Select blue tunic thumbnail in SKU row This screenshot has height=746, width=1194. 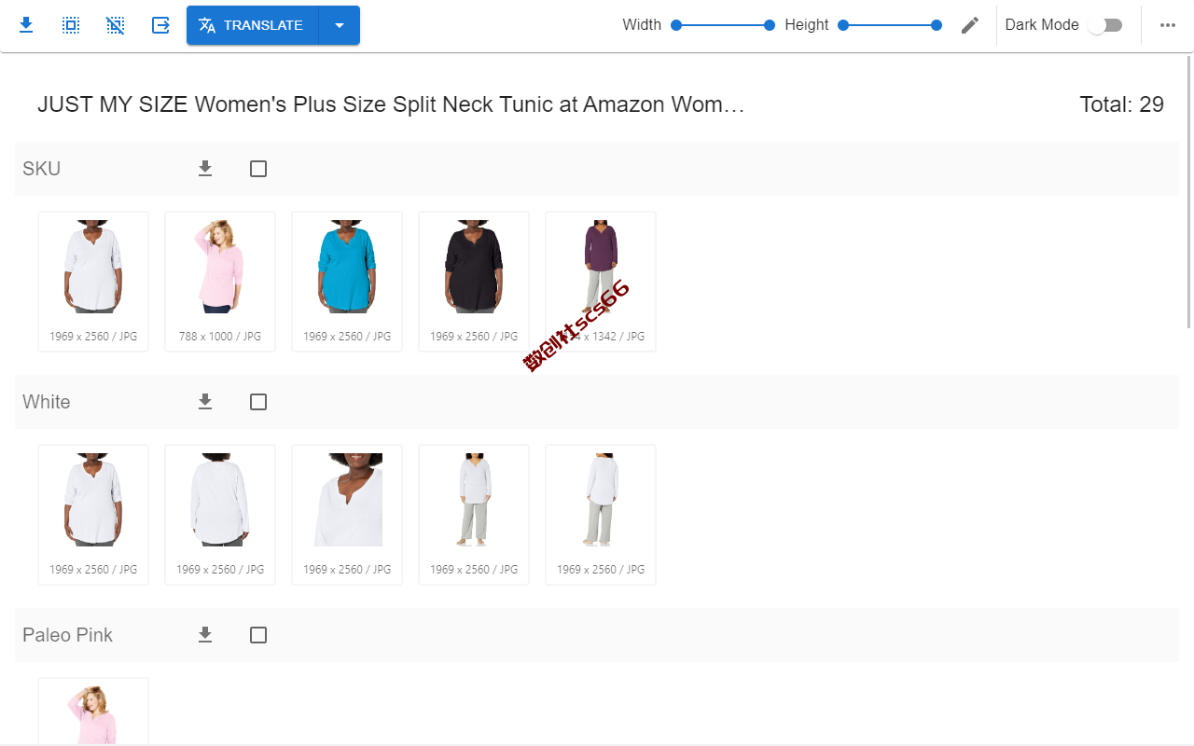tap(347, 282)
